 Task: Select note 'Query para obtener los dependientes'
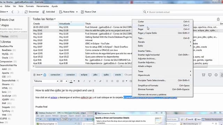click(102, 57)
